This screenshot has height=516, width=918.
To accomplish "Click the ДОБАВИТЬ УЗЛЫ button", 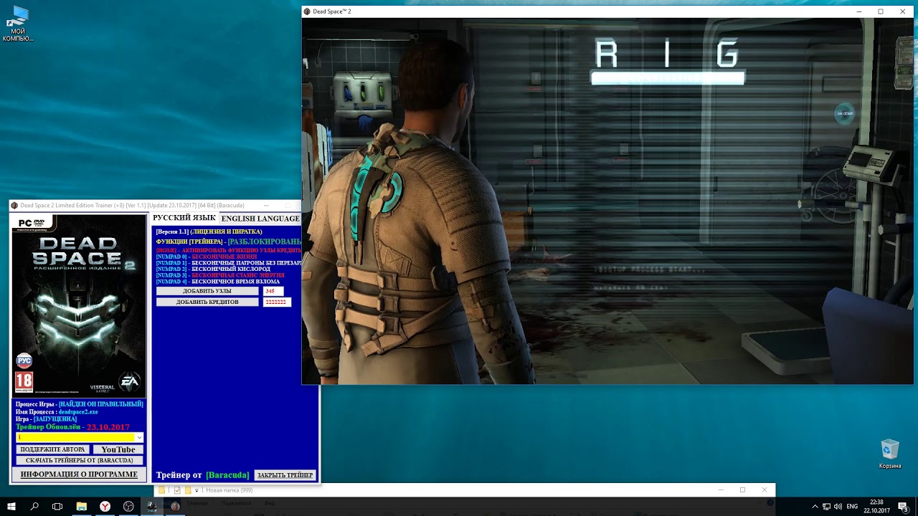I will click(x=207, y=291).
